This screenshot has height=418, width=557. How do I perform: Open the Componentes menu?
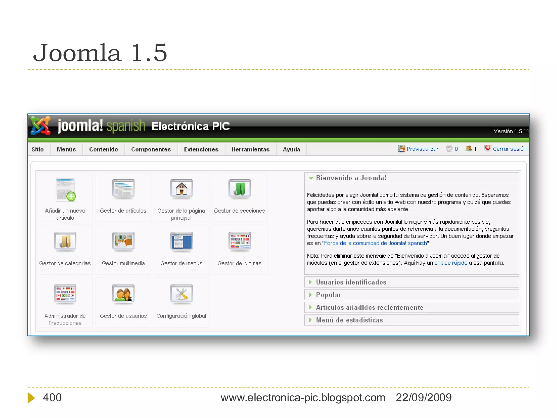[x=151, y=149]
